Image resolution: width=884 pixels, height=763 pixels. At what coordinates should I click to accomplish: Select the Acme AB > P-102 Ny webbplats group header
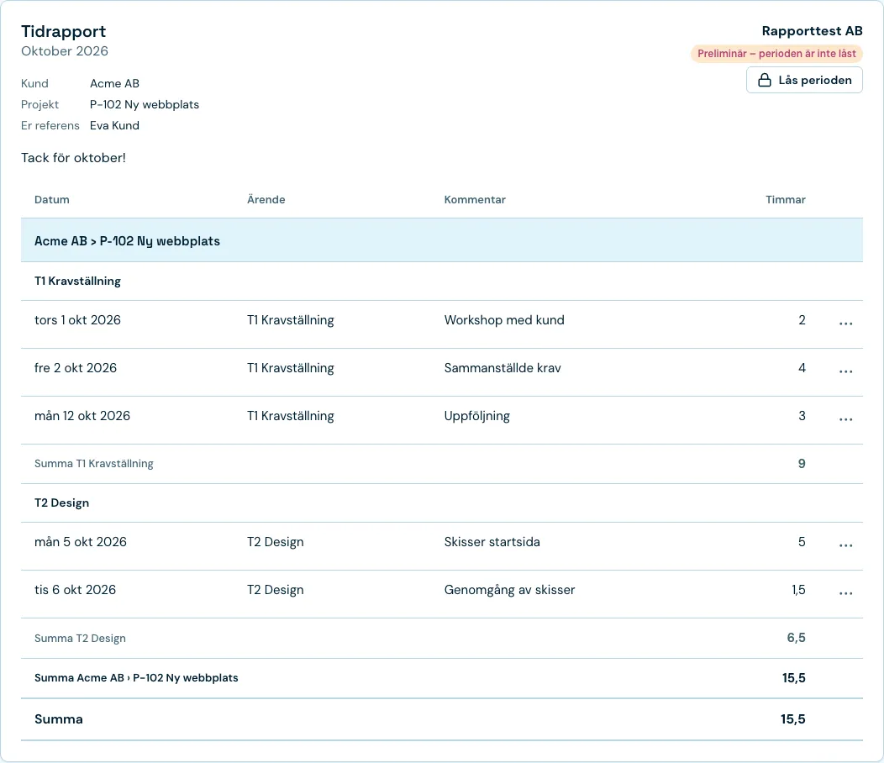[441, 241]
